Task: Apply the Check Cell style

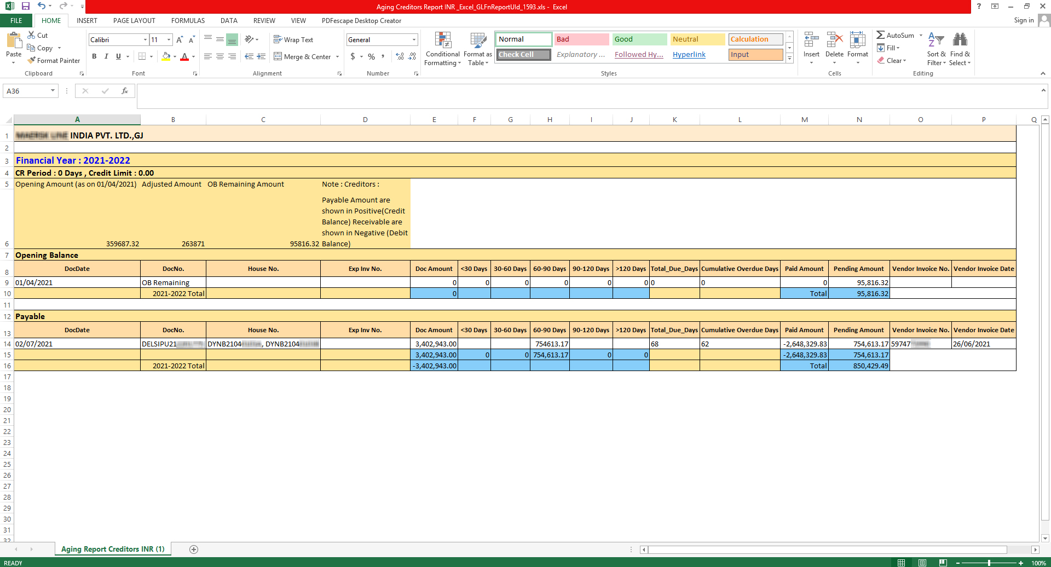Action: 524,55
